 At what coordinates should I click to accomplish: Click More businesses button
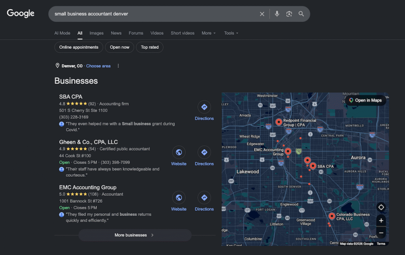click(135, 235)
